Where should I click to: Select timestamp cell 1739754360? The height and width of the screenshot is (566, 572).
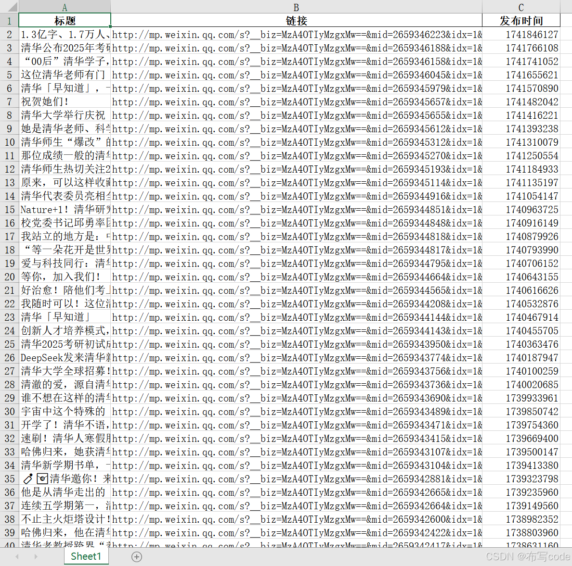tap(521, 425)
